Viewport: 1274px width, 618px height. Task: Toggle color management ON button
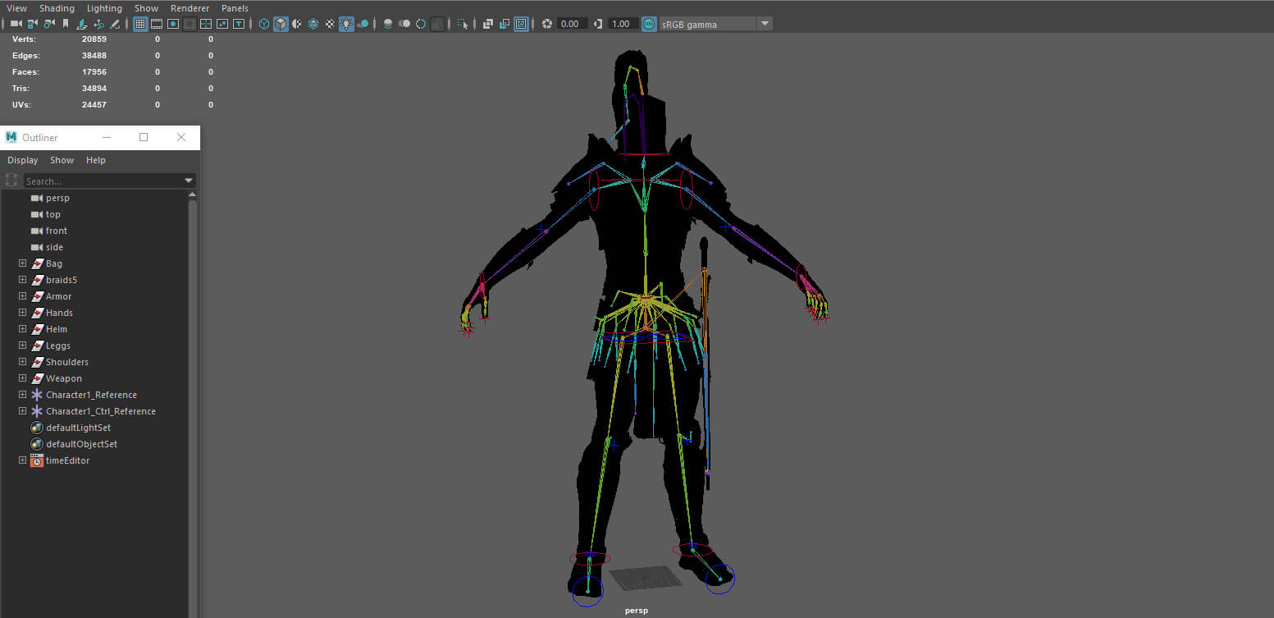pyautogui.click(x=649, y=25)
